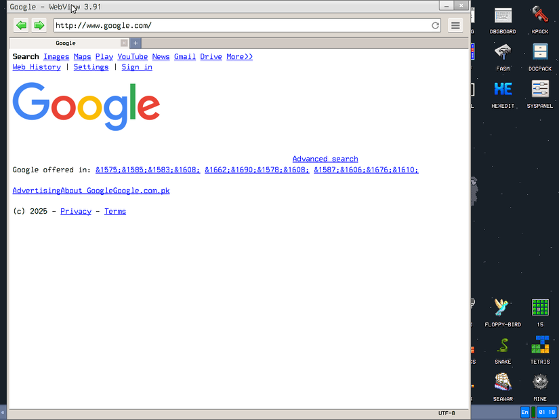The height and width of the screenshot is (420, 559).
Task: Start the MINE game
Action: pos(539,382)
